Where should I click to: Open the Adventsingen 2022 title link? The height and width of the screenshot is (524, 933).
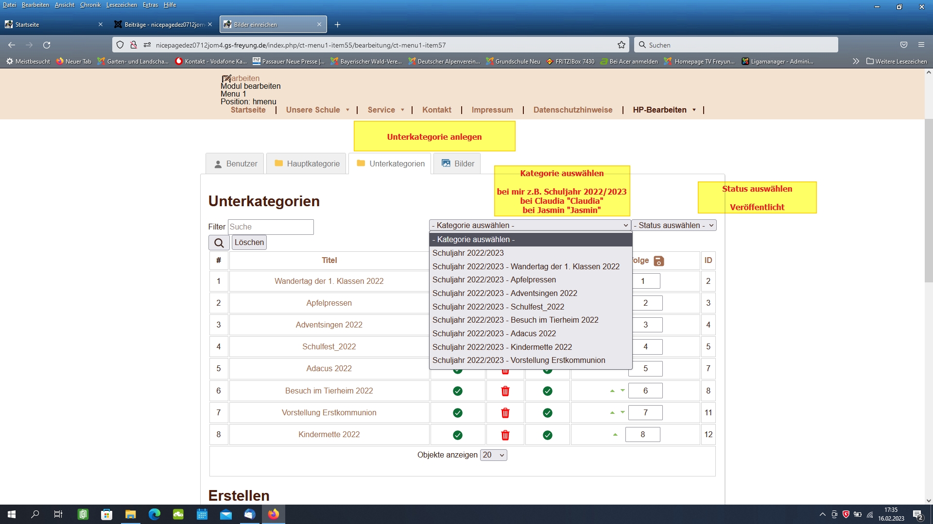[x=328, y=325]
